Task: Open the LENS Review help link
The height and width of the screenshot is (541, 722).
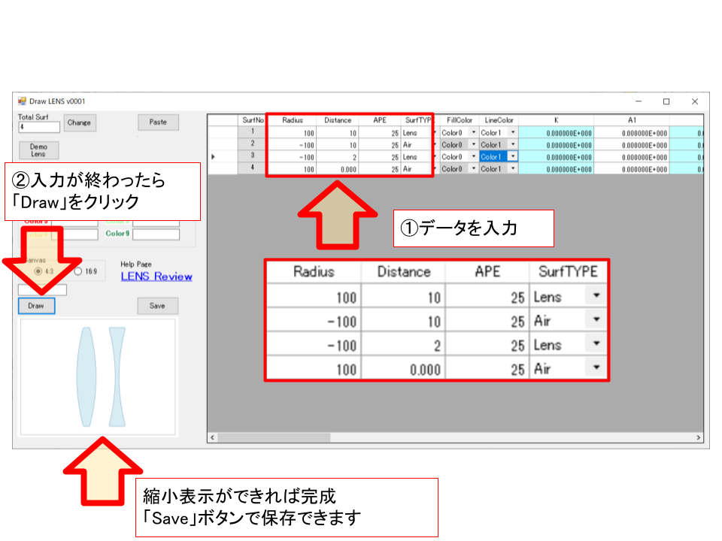Action: (156, 277)
